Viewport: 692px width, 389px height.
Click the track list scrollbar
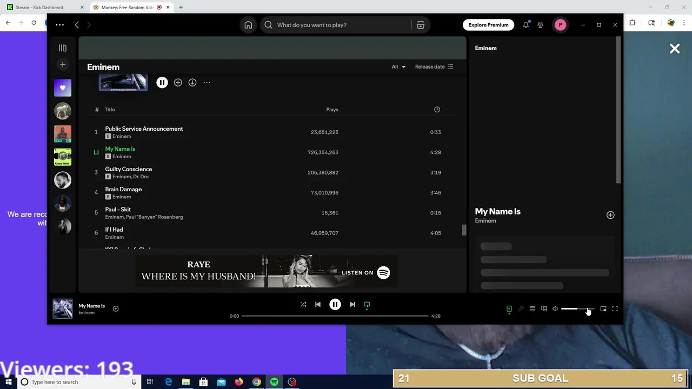pyautogui.click(x=464, y=230)
